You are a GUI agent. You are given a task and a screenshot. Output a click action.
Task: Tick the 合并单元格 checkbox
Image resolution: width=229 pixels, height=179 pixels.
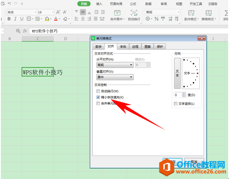tap(98, 103)
